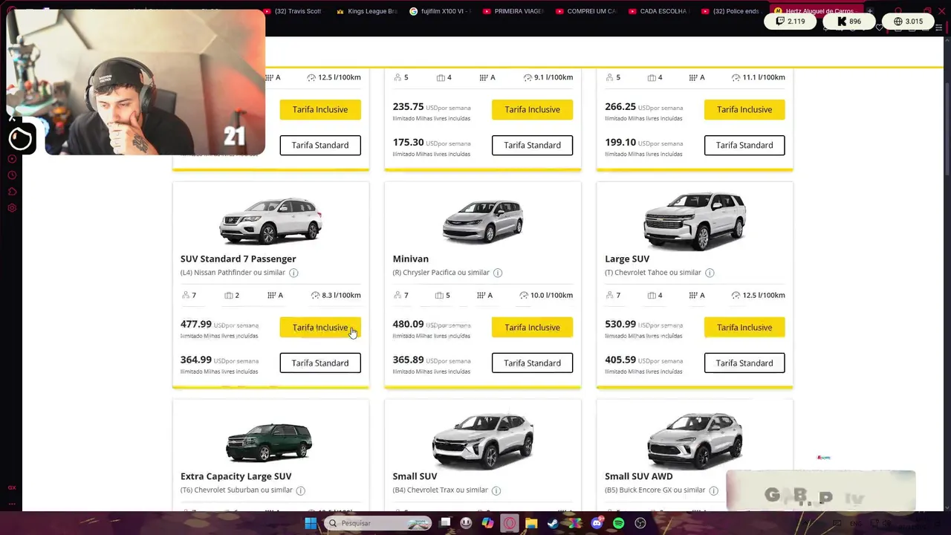Select Tarifa Inclusive priced 235.75 USD
951x535 pixels.
(532, 109)
